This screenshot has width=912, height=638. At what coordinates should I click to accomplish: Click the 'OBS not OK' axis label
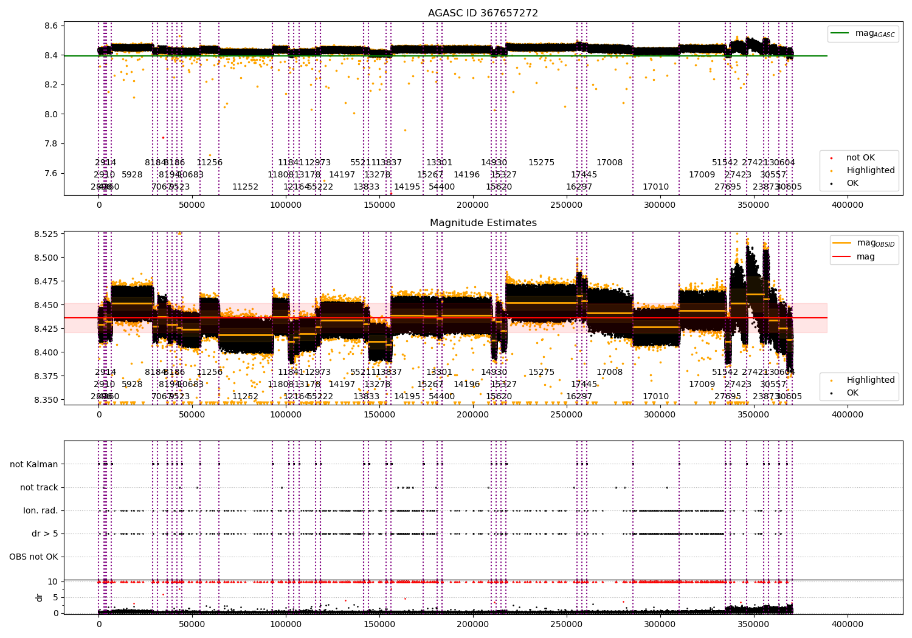pyautogui.click(x=33, y=557)
